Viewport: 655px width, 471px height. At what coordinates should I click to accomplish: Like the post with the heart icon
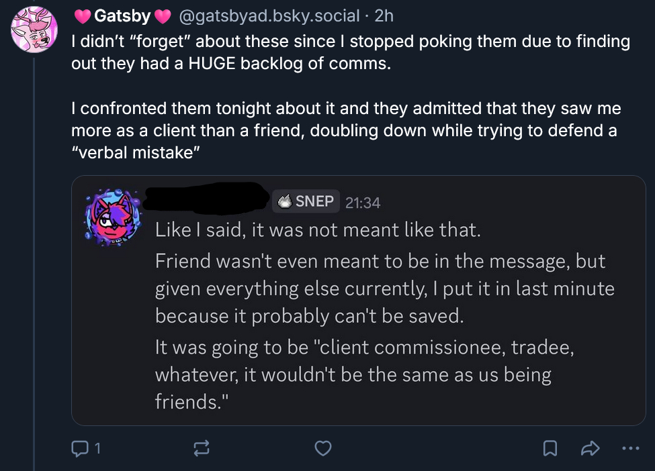coord(324,448)
